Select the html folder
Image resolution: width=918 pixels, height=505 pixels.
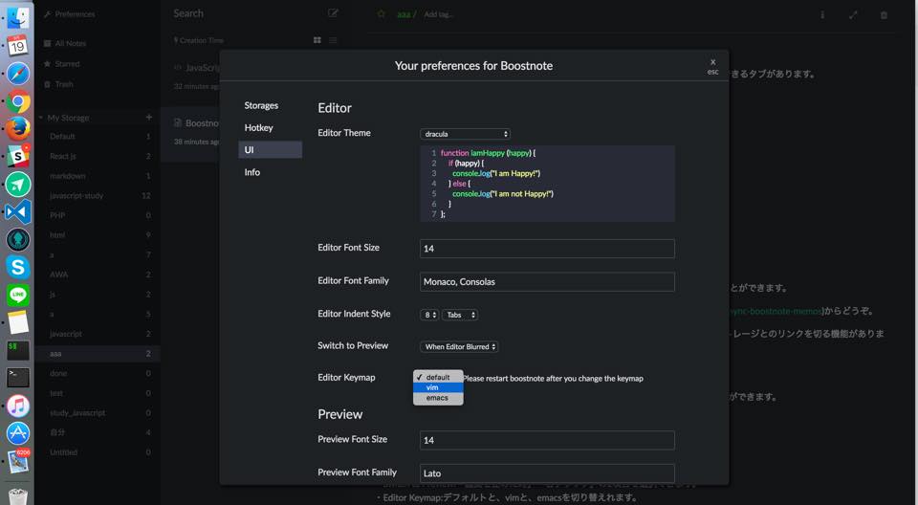click(x=97, y=235)
